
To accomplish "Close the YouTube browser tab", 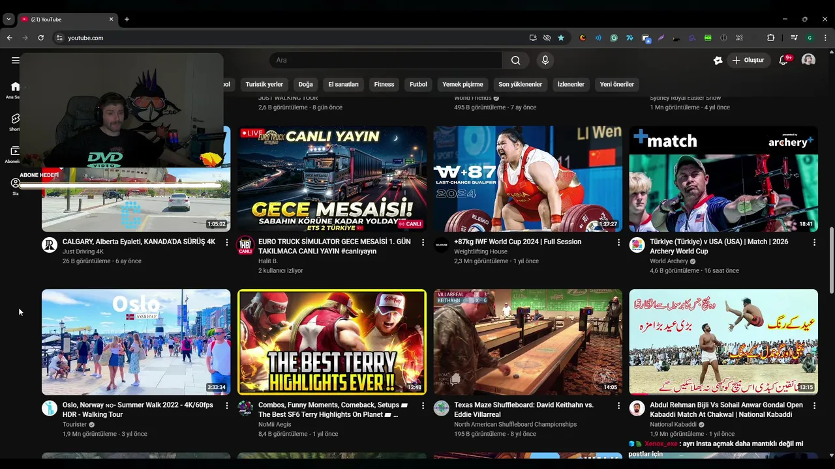I will (111, 20).
